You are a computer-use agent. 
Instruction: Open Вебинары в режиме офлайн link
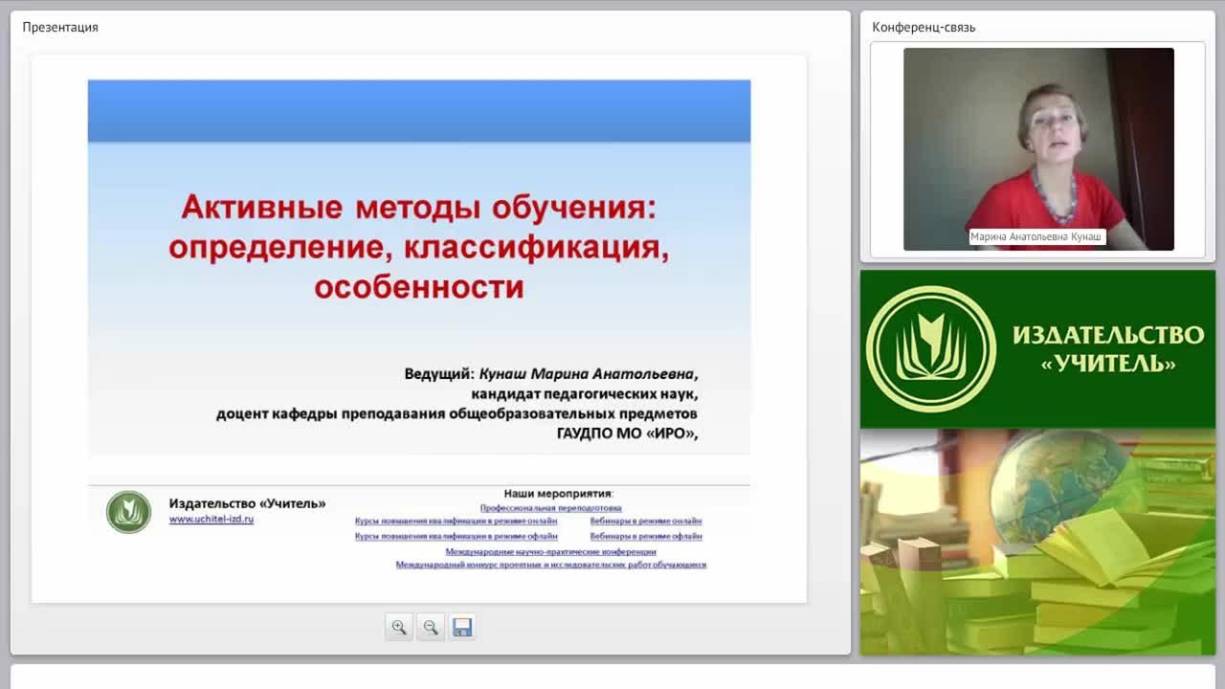click(646, 537)
